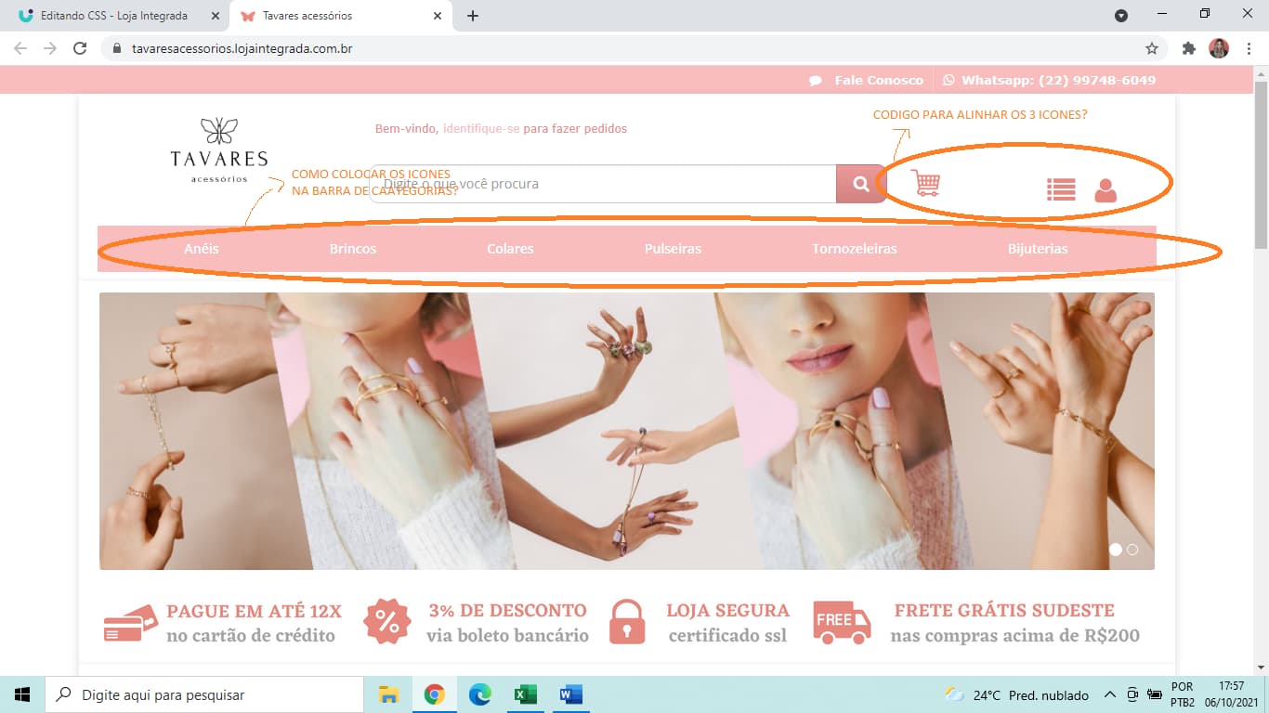Open Microsoft Edge from the taskbar
This screenshot has height=713, width=1269.
click(479, 694)
